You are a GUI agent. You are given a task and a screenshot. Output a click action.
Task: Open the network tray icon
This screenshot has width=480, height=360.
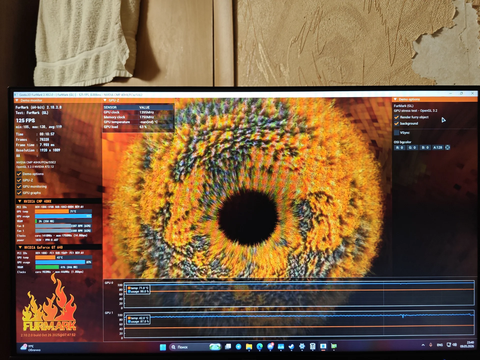click(449, 345)
